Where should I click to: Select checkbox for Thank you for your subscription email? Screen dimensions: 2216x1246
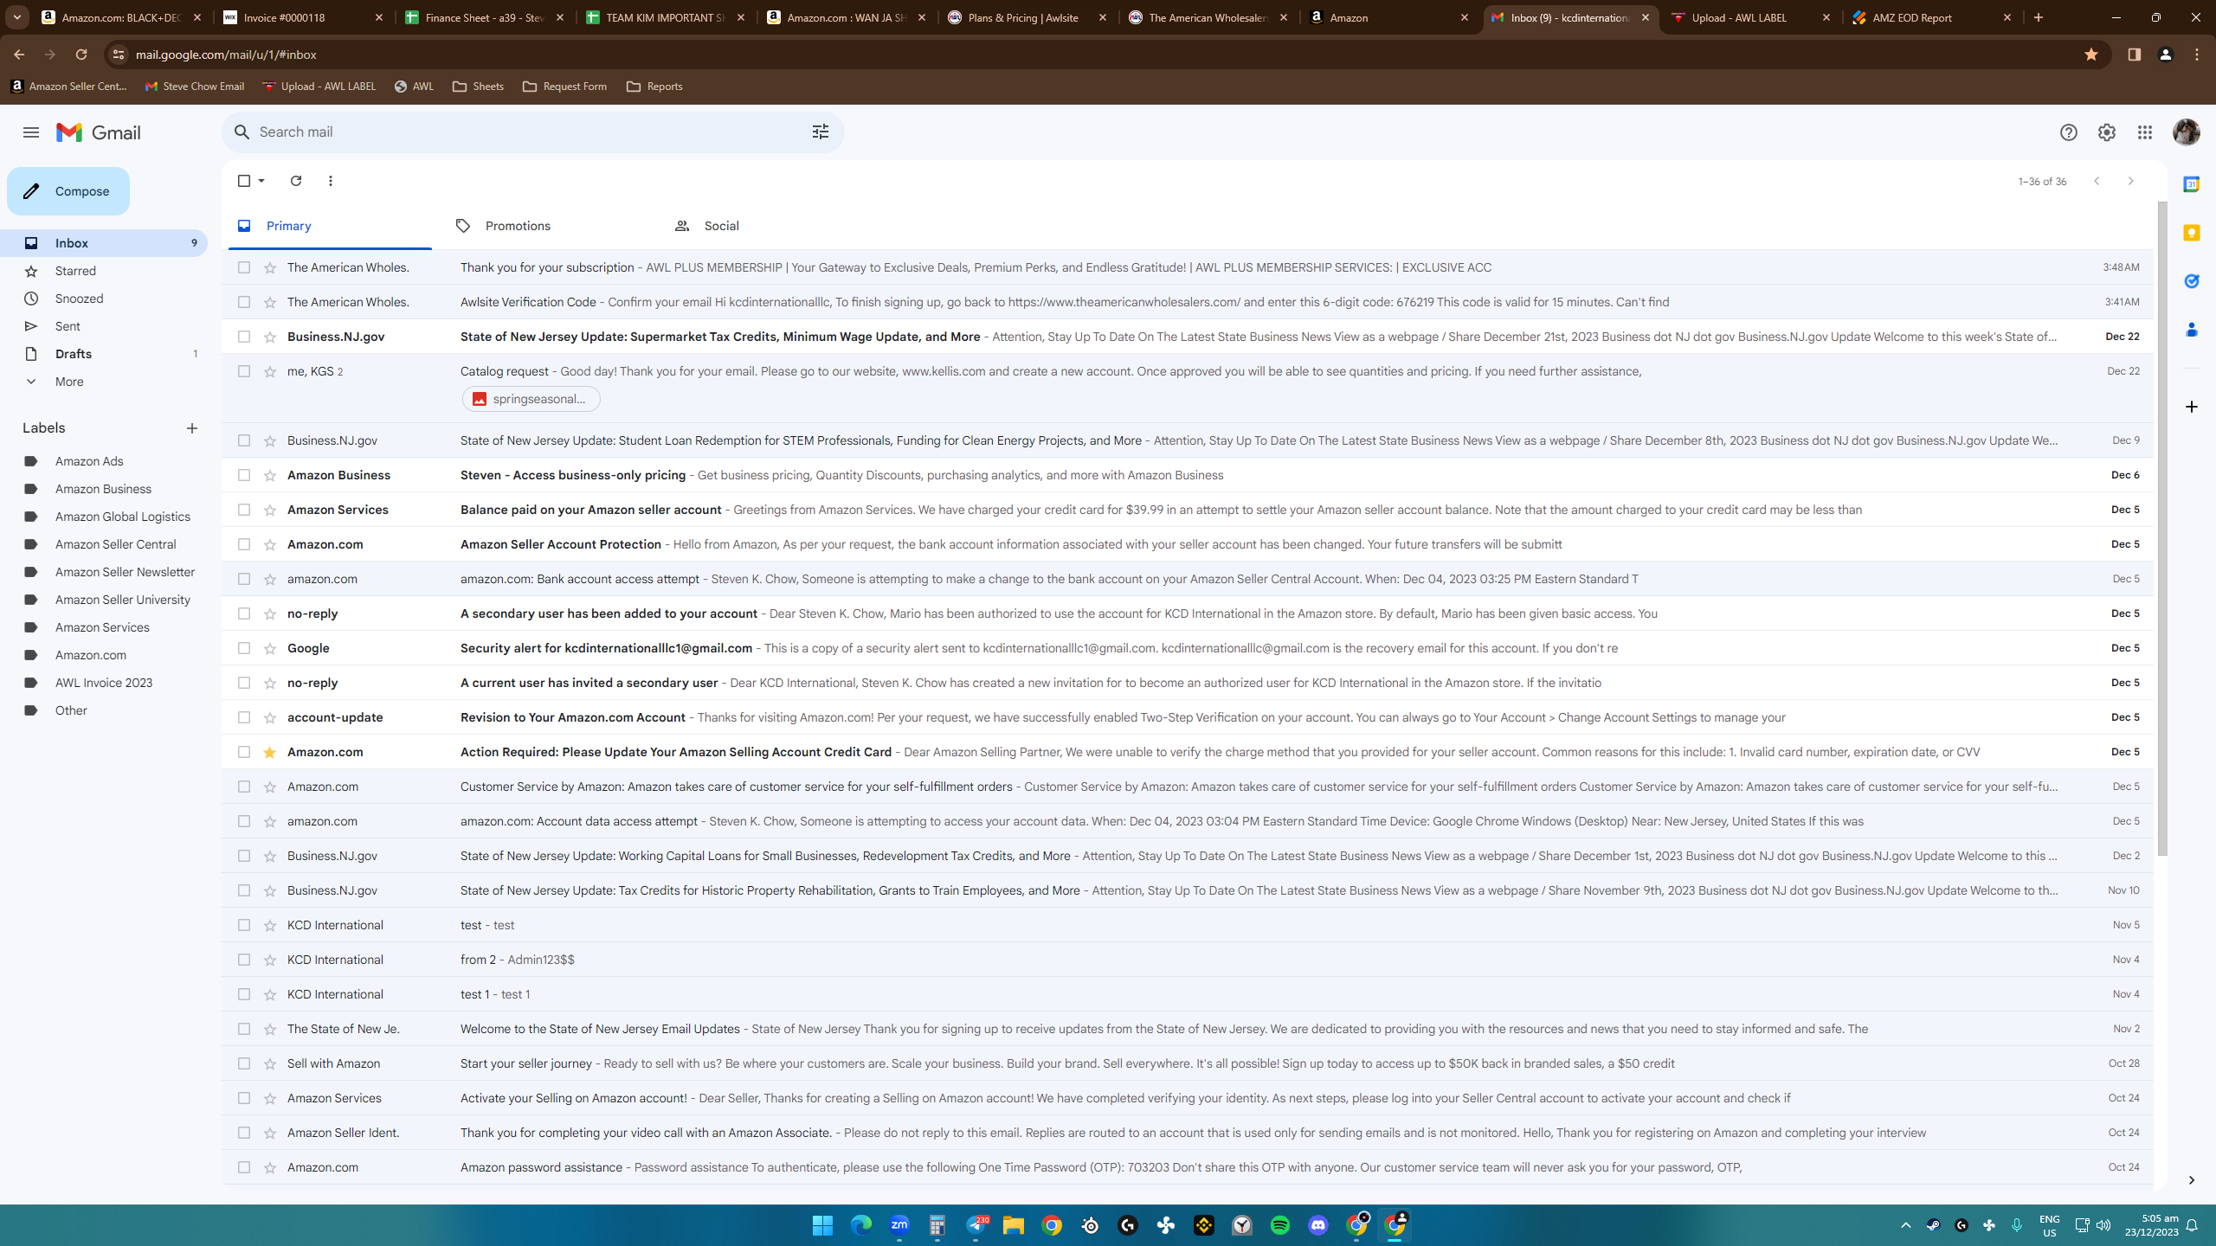244,267
